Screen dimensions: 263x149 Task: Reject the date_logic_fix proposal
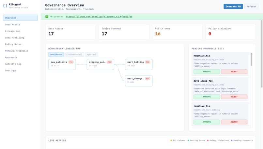pos(234,97)
